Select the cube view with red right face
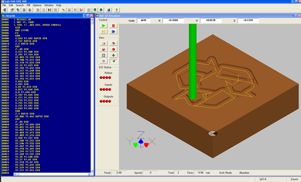 pos(103,43)
